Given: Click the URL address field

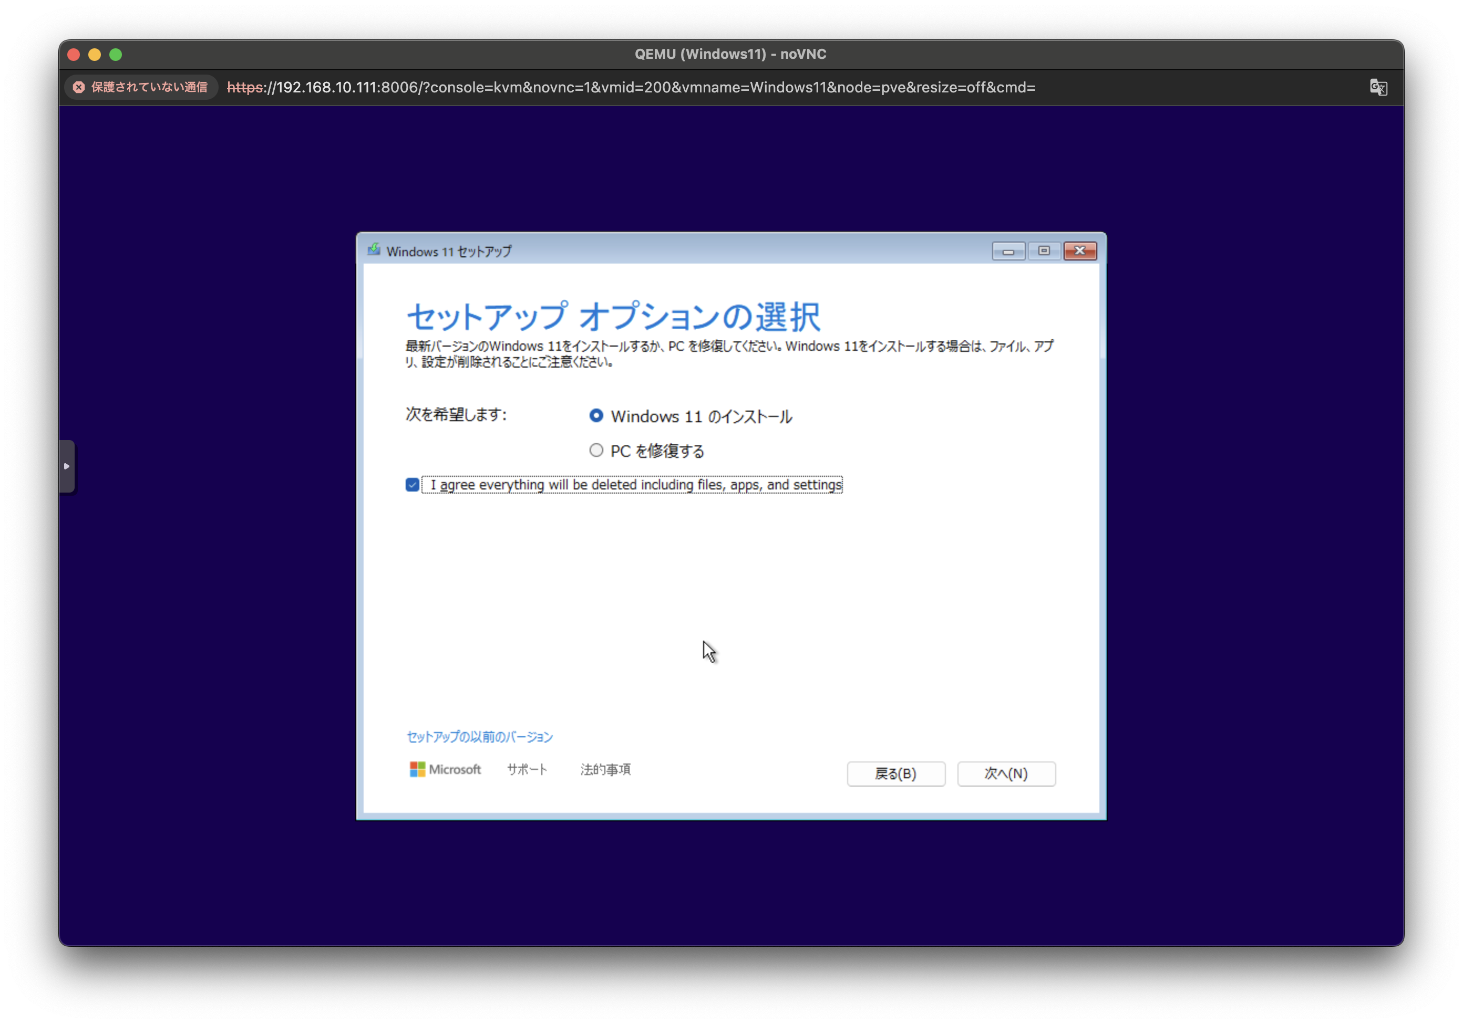Looking at the screenshot, I should [x=631, y=87].
